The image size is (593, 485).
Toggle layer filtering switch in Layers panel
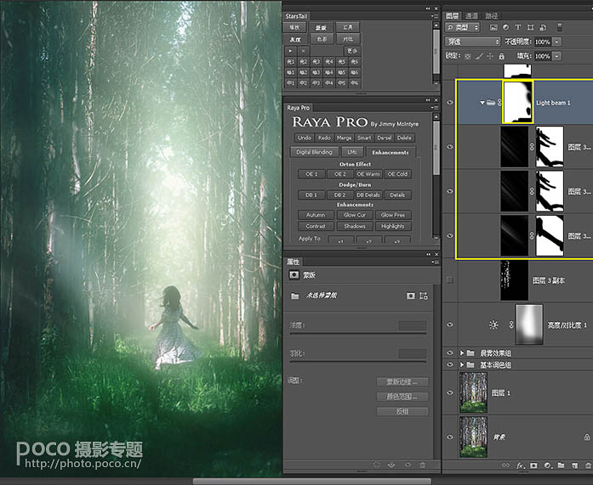(560, 27)
